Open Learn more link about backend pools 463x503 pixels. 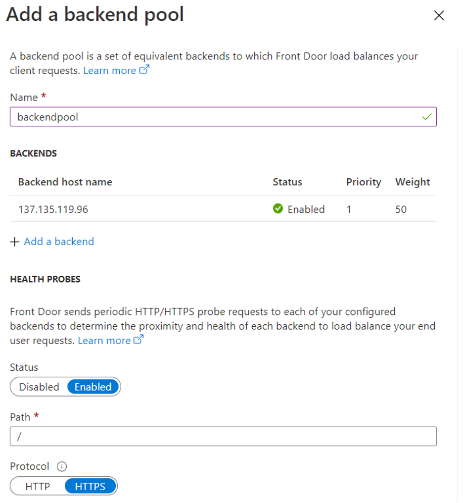click(110, 71)
